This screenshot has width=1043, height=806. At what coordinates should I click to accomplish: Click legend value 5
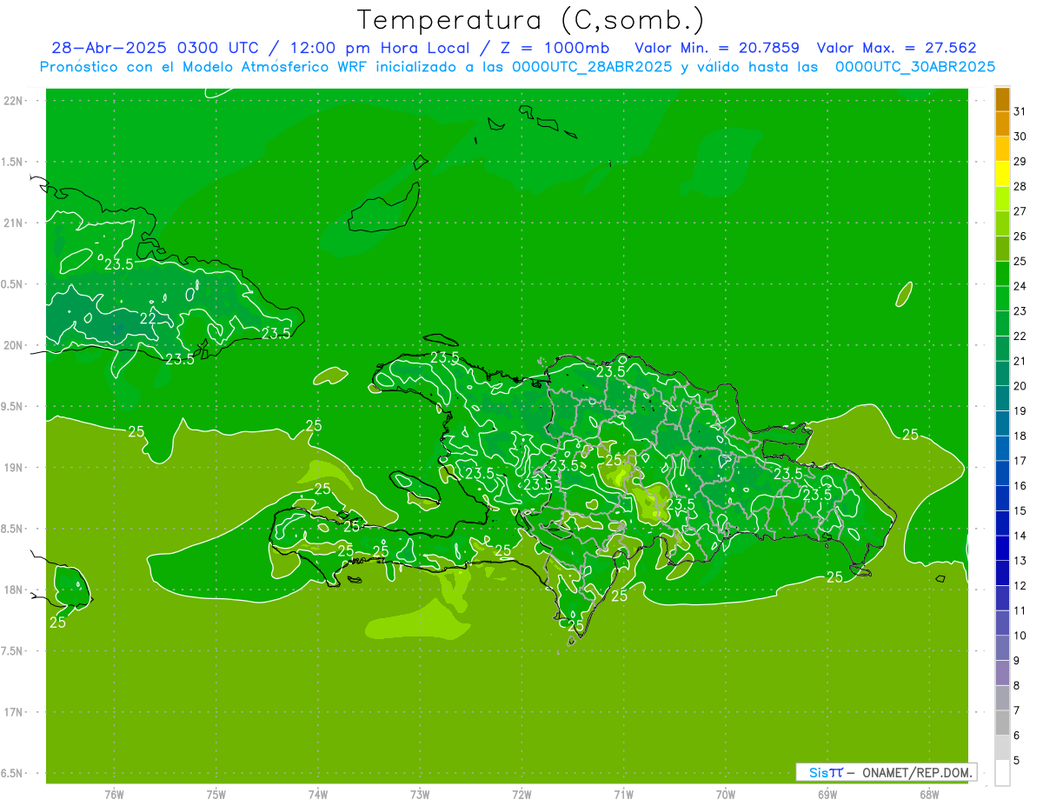tap(1016, 760)
